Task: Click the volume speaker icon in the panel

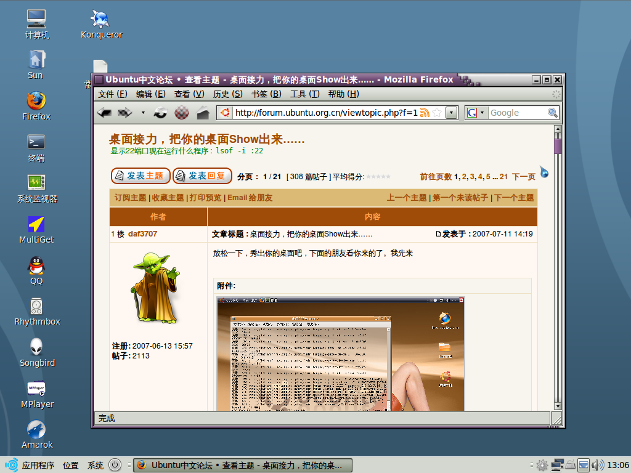Action: 598,466
